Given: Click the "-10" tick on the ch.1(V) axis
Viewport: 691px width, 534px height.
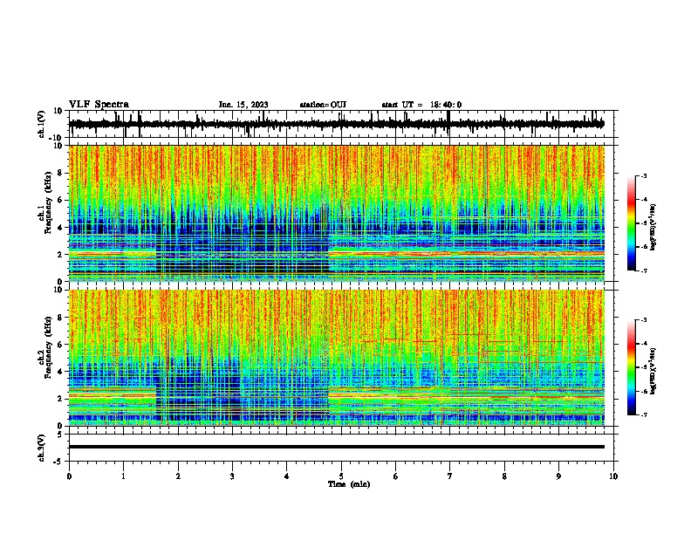Looking at the screenshot, I should tap(57, 137).
